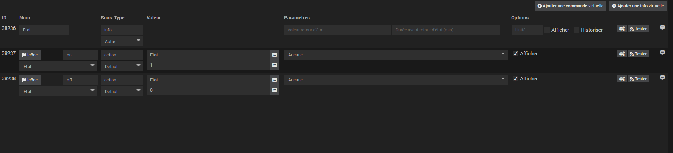Remove the Etat command with minus icon

pos(662,27)
